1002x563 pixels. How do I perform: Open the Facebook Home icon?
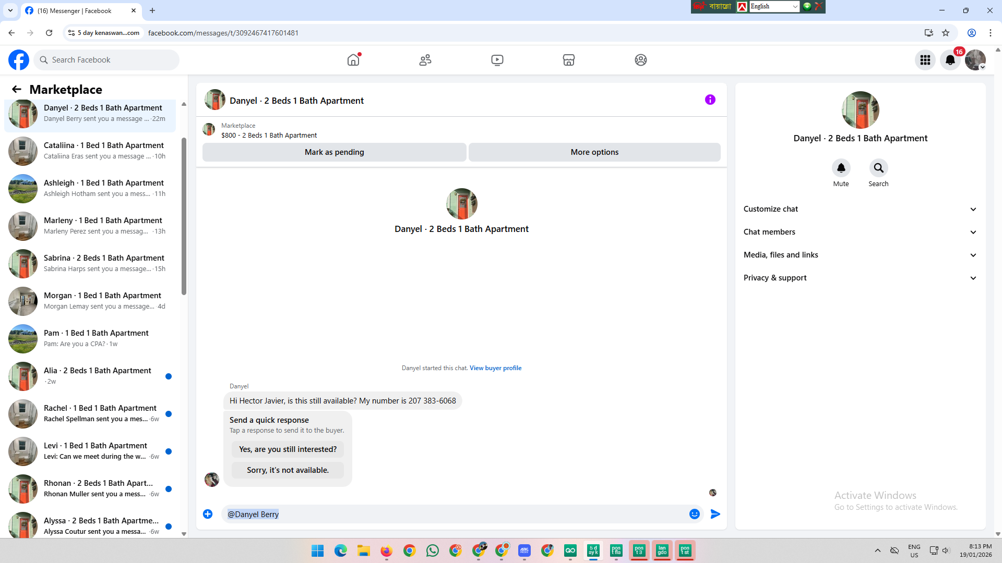click(353, 60)
